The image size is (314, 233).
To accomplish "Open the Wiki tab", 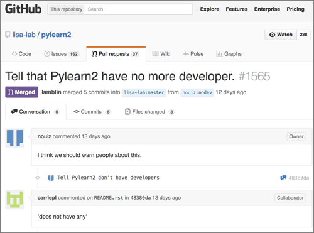I will pyautogui.click(x=161, y=54).
